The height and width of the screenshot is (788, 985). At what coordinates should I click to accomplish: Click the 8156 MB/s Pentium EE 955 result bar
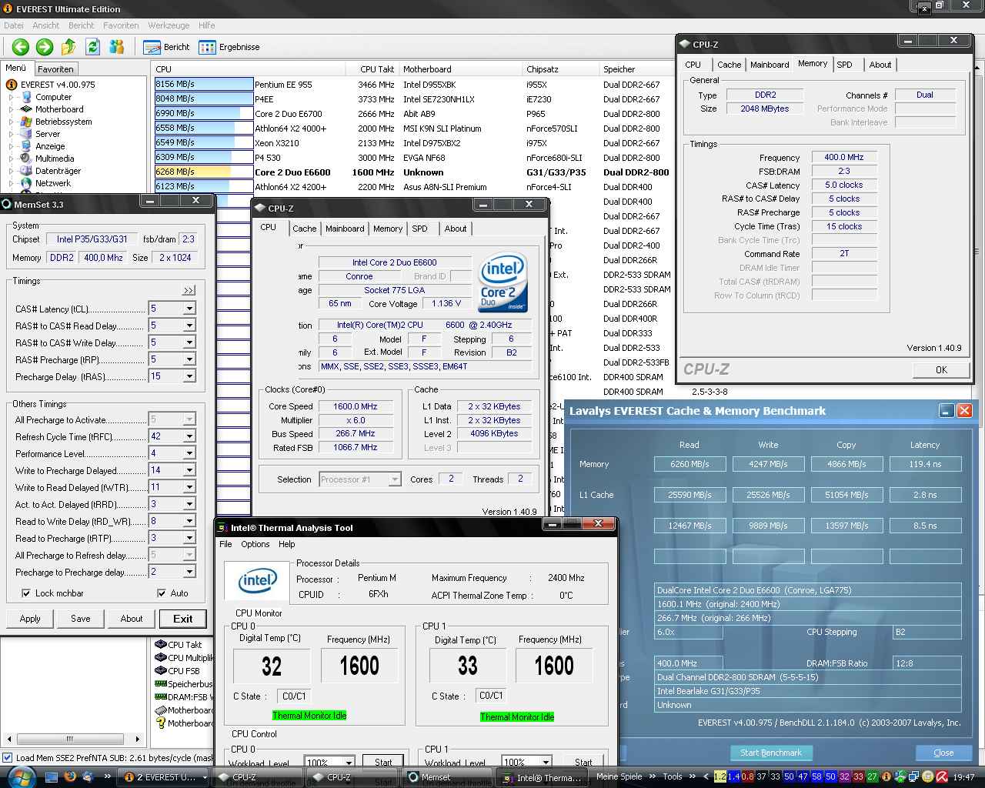pyautogui.click(x=204, y=85)
